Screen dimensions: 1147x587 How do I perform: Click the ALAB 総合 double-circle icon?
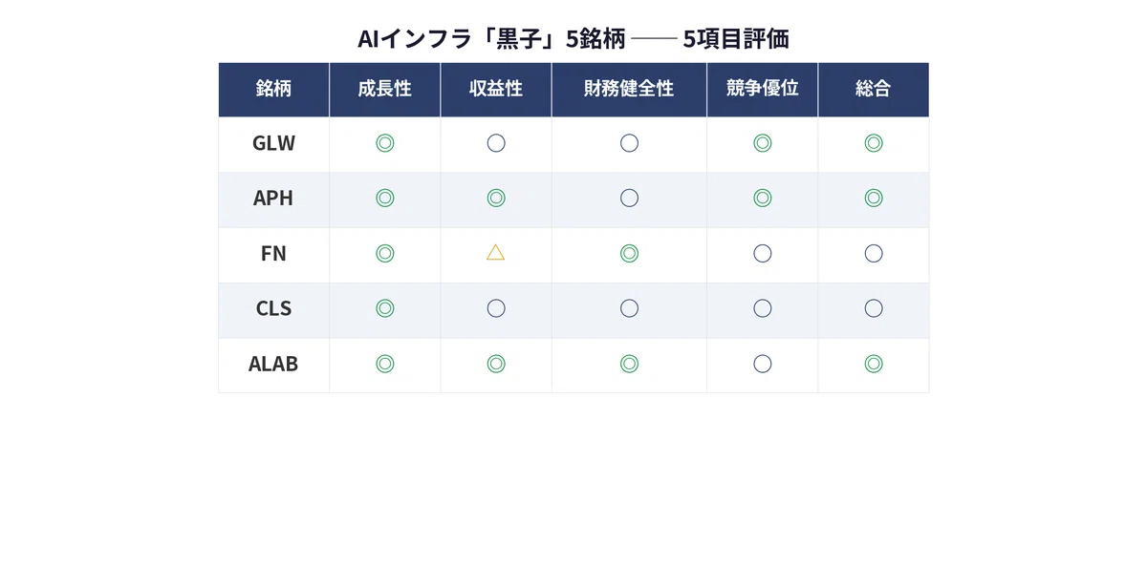coord(874,364)
